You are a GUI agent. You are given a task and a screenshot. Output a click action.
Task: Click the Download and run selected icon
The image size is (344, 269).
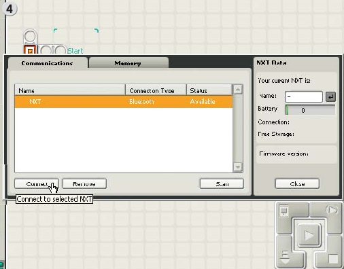332,210
